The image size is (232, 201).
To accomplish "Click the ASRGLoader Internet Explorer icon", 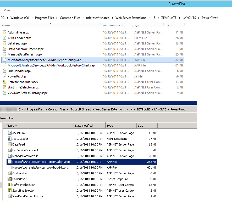I will click(10, 139).
